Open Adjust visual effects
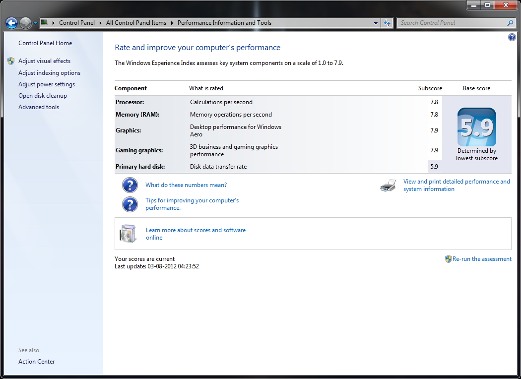 (44, 61)
